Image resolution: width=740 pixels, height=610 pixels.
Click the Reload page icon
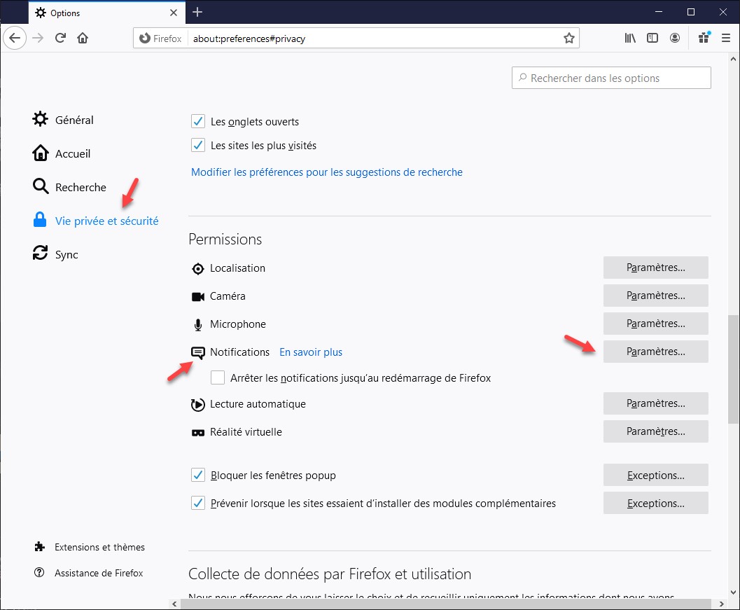click(x=61, y=38)
